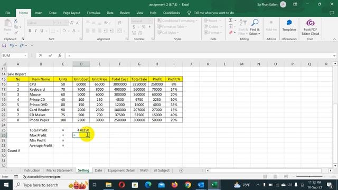Collapse the ribbon with the caret

(334, 39)
